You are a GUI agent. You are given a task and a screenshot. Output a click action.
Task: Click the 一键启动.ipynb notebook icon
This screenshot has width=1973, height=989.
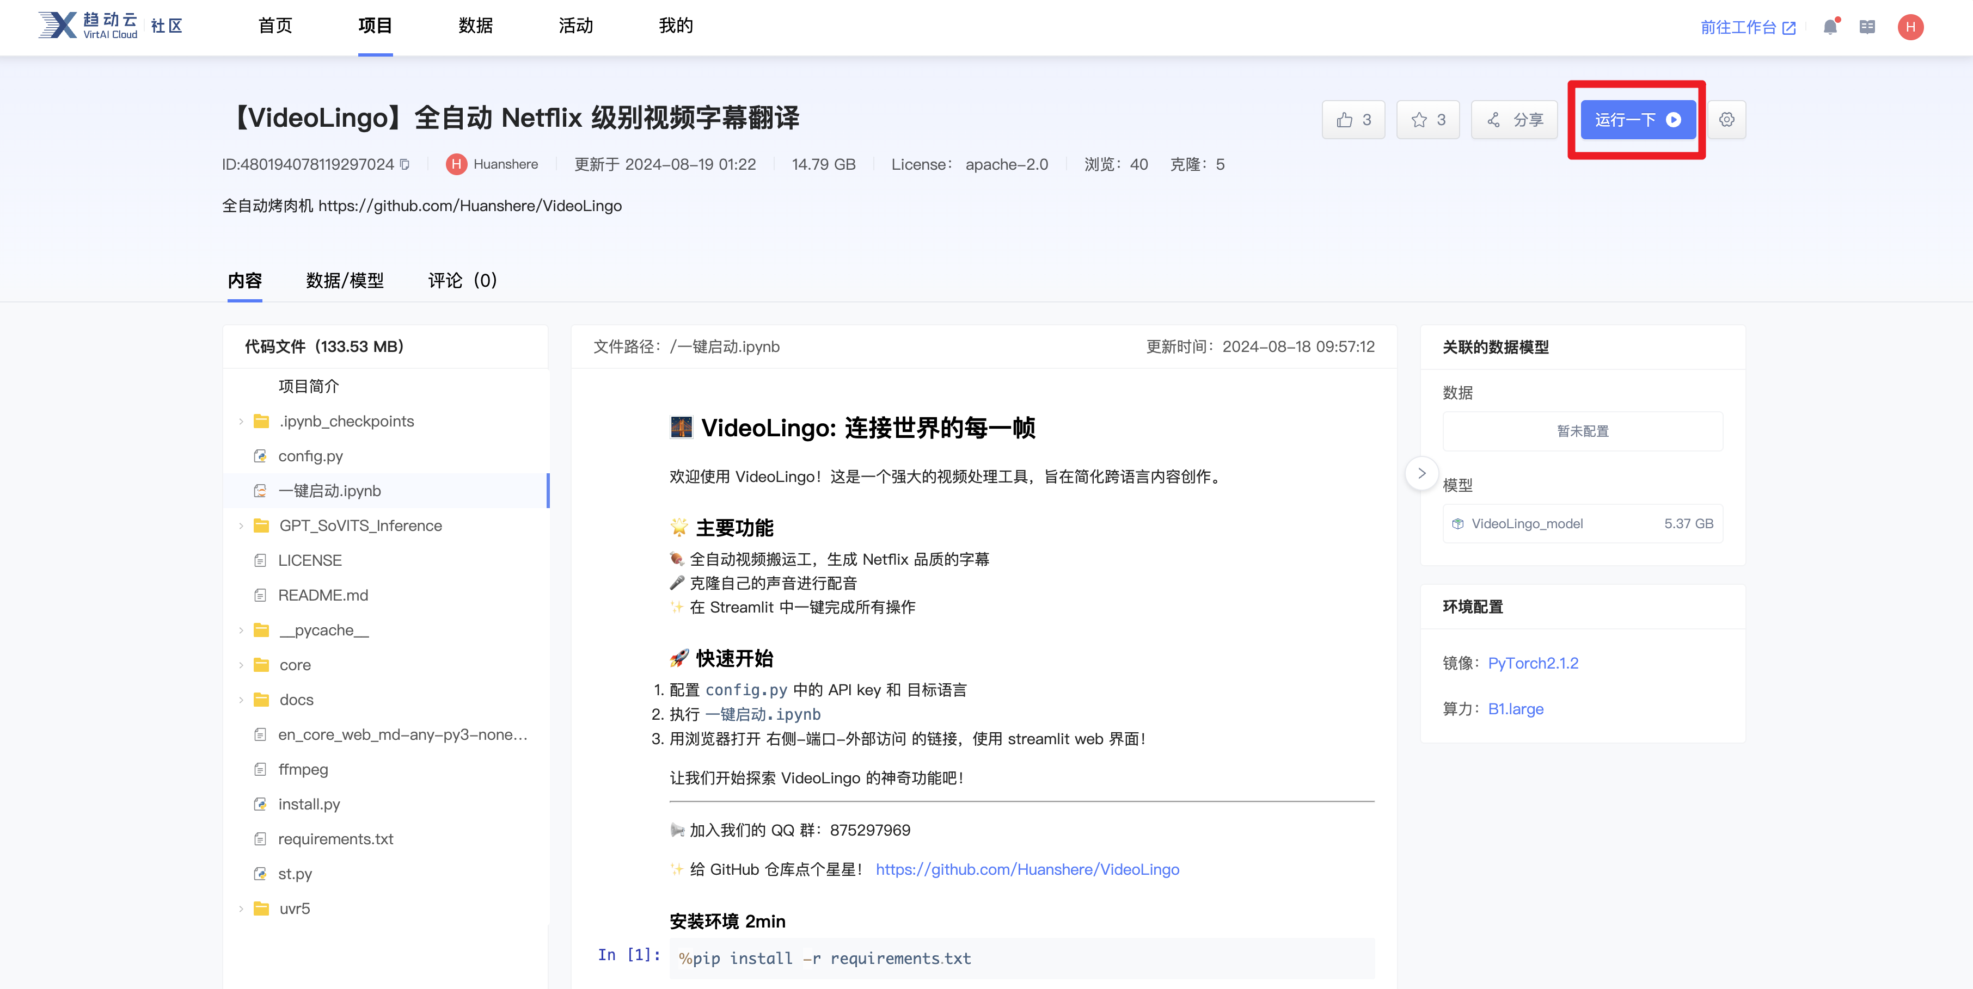coord(260,491)
